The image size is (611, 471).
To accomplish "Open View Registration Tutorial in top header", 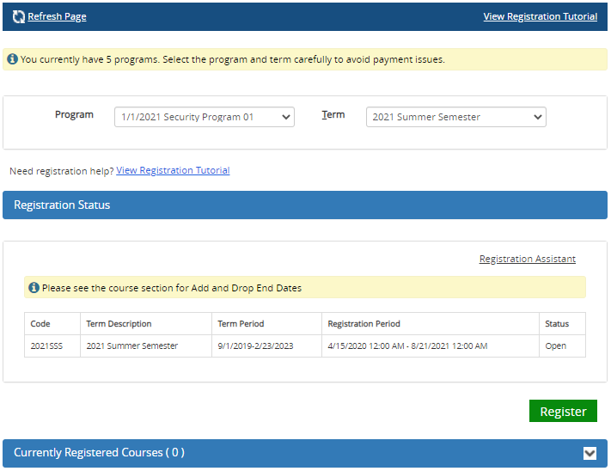I will click(x=540, y=16).
